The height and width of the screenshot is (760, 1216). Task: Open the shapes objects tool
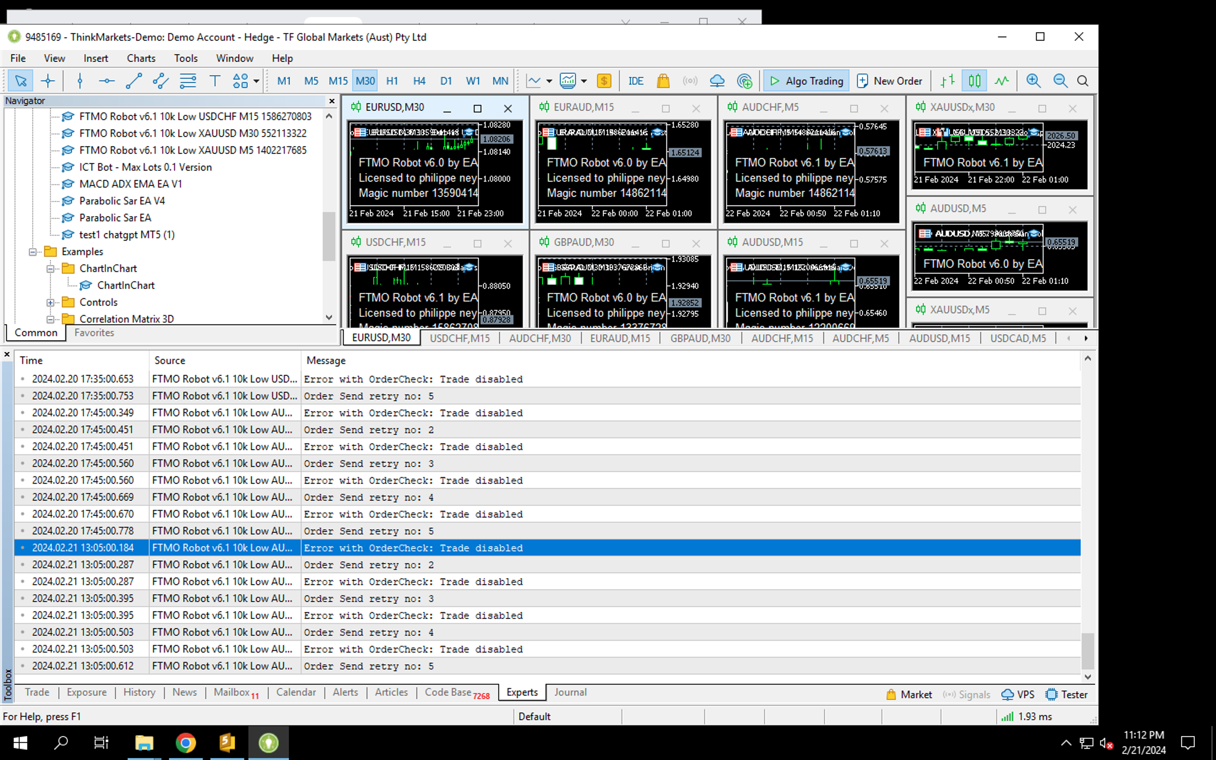pos(240,81)
